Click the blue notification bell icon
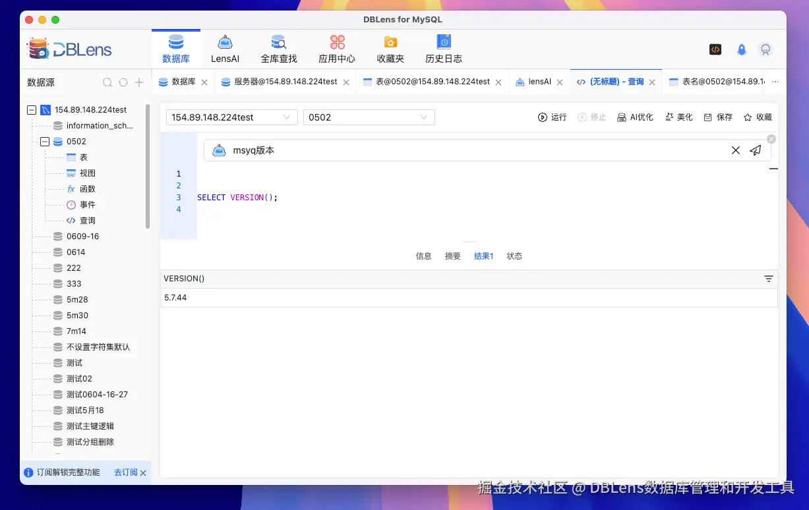 [x=742, y=49]
